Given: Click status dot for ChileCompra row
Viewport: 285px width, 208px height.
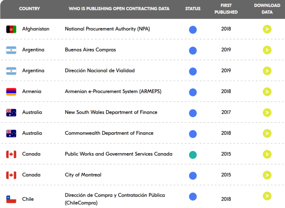Looking at the screenshot, I should click(x=193, y=197).
